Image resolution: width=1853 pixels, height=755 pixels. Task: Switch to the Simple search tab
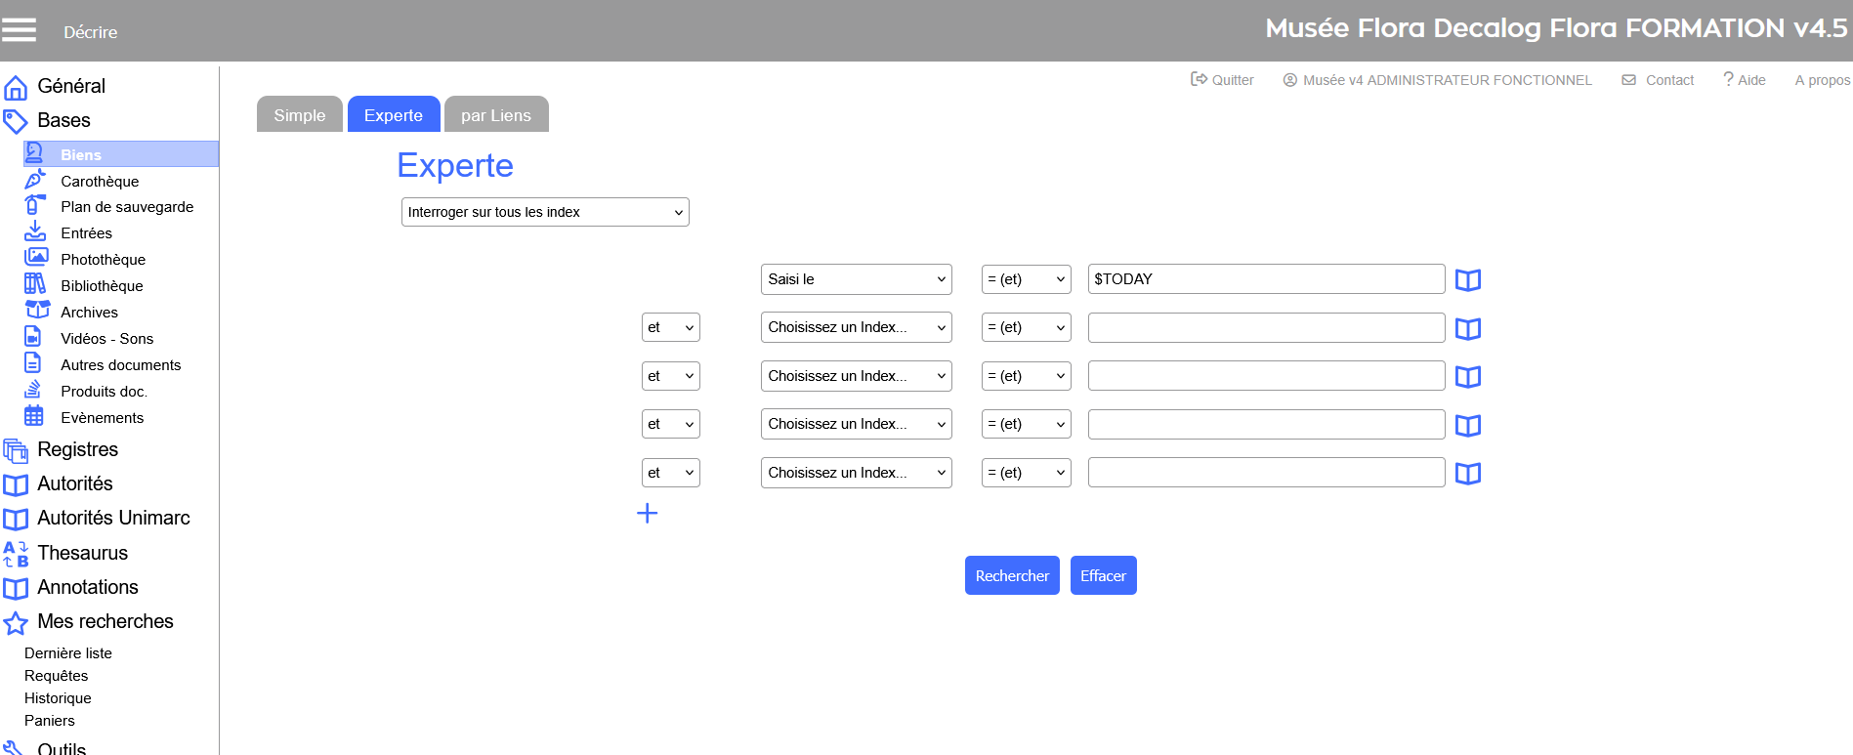[x=299, y=115]
